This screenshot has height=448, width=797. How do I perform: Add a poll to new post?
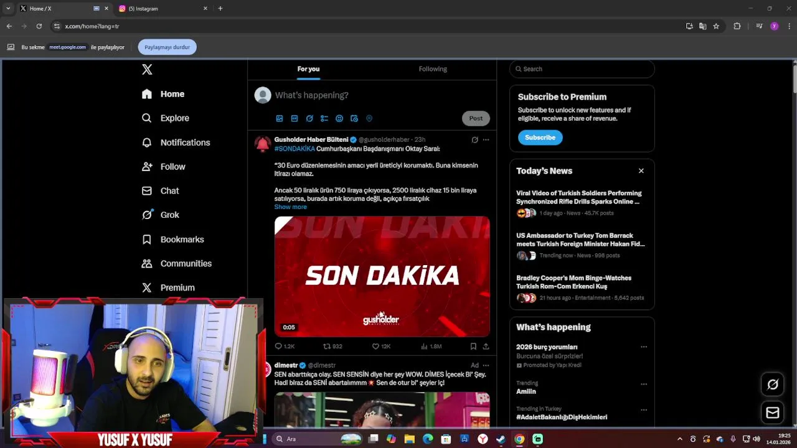coord(324,118)
